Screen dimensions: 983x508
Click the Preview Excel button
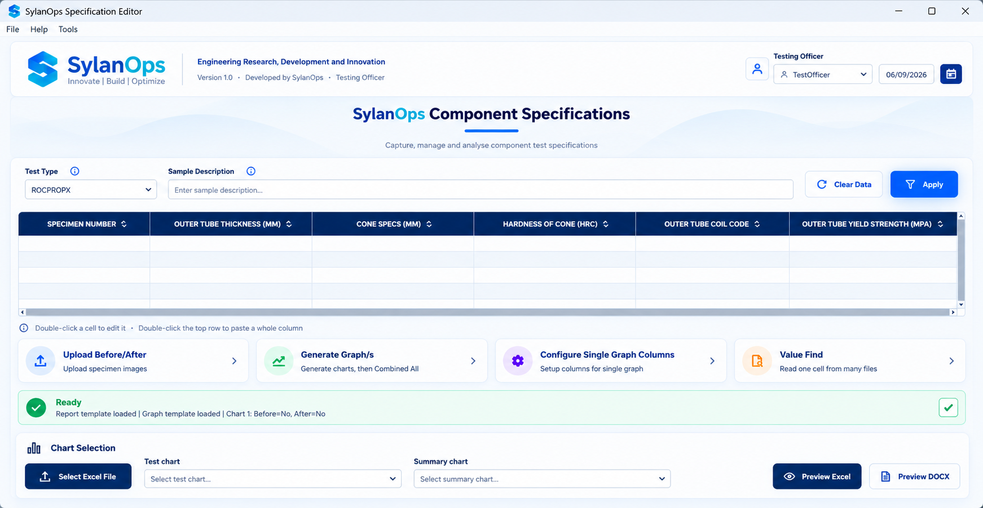(x=817, y=476)
